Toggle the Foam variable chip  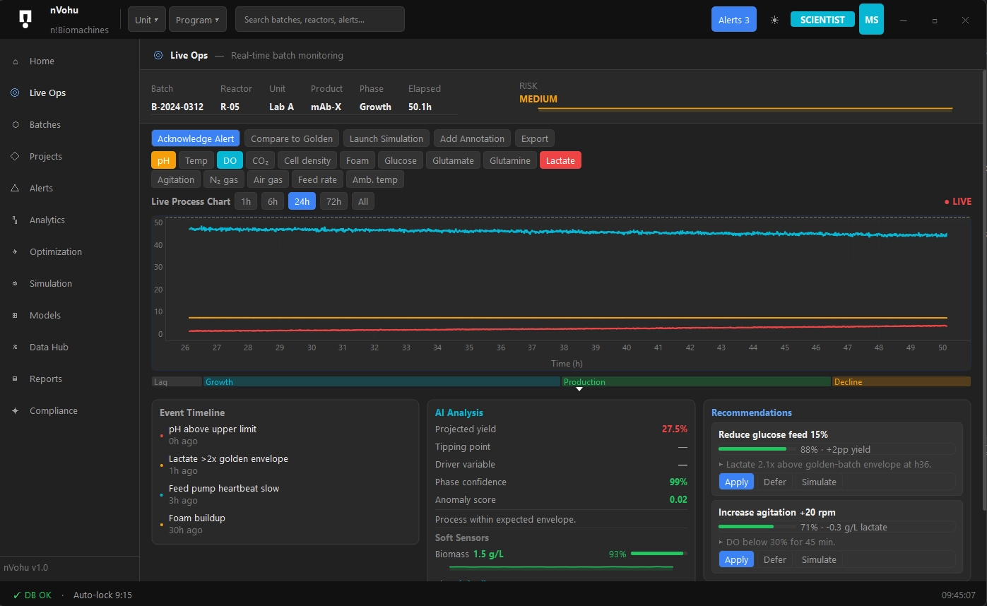[357, 160]
